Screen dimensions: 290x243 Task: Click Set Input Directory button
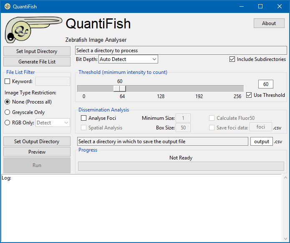click(37, 51)
